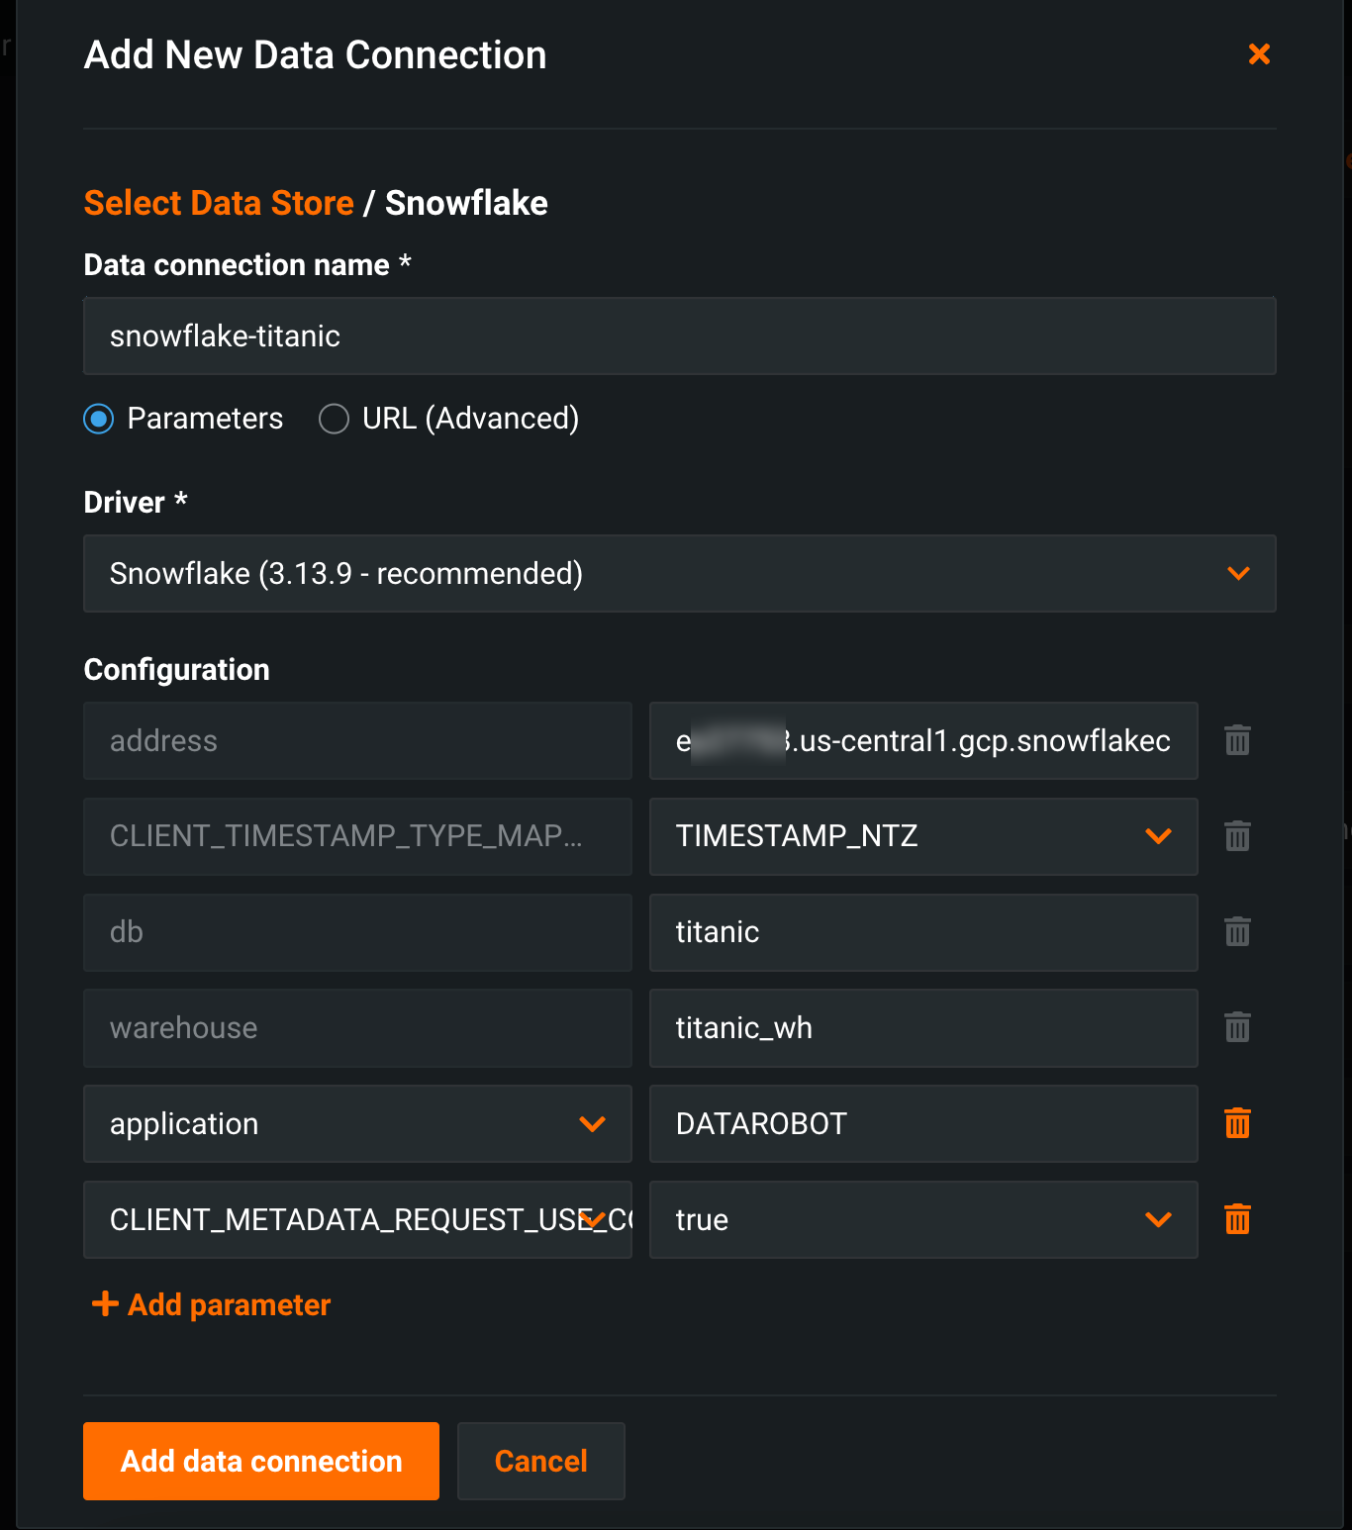
Task: Expand the TIMESTAMP_NTZ value dropdown
Action: click(1158, 836)
